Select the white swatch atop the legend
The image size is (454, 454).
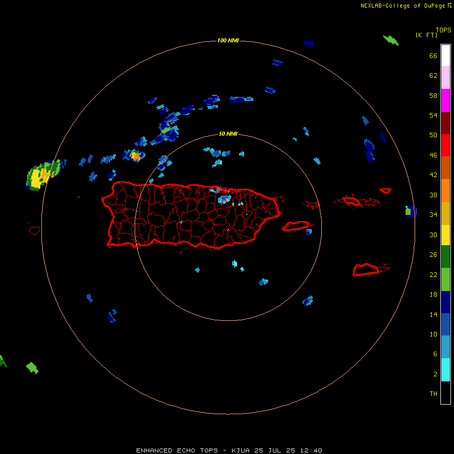(x=445, y=55)
